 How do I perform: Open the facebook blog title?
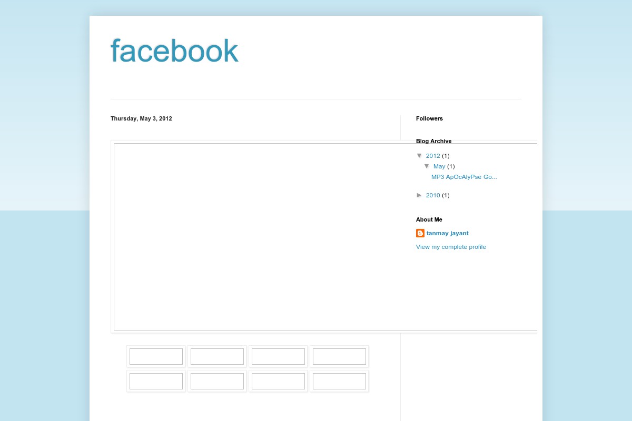[x=174, y=51]
